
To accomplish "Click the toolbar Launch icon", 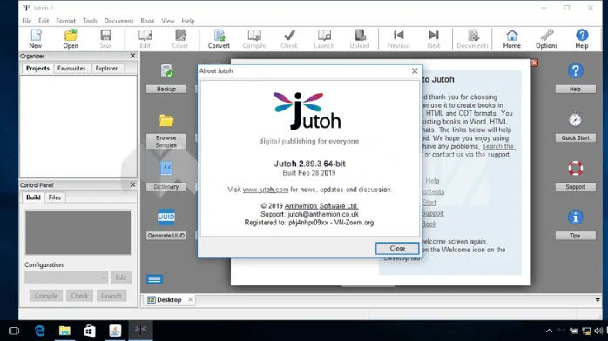I will [x=324, y=38].
